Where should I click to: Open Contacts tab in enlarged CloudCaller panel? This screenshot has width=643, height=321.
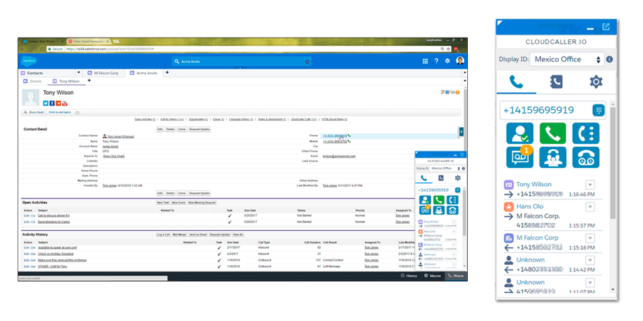coord(556,82)
